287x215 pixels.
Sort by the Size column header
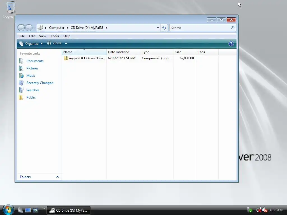185,52
